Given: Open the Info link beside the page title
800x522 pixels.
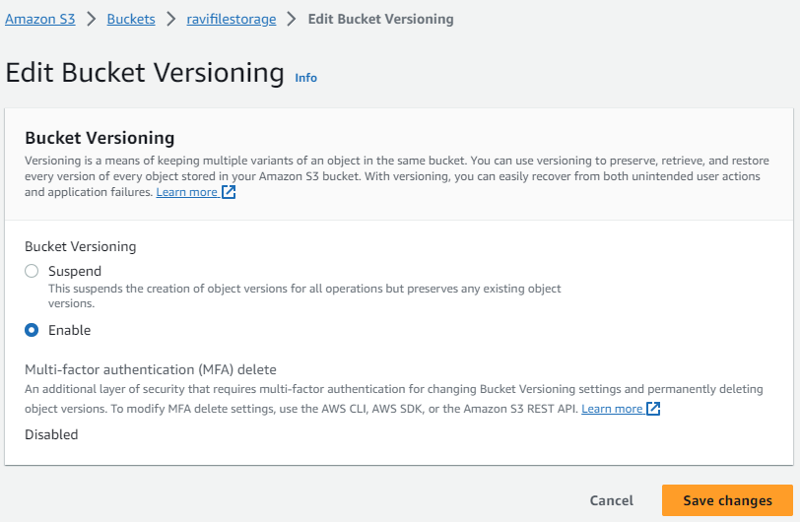Looking at the screenshot, I should click(x=306, y=78).
